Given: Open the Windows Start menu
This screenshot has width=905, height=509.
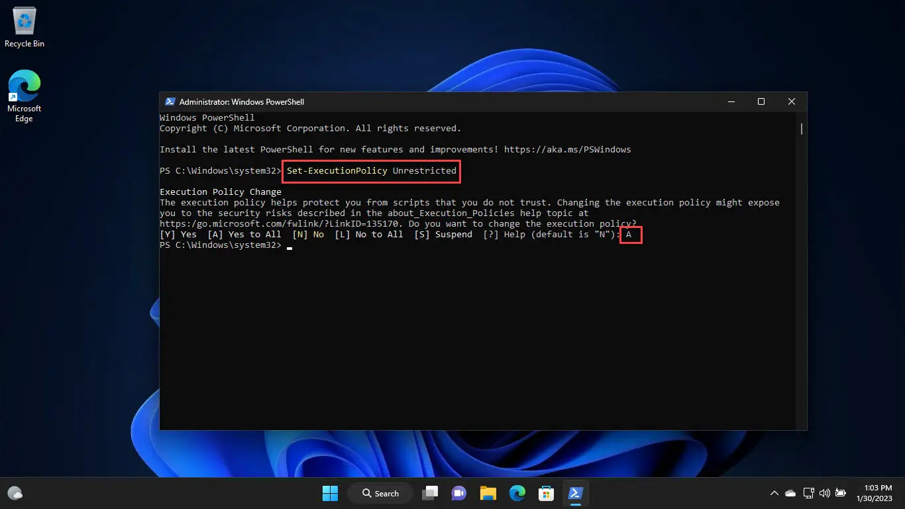Looking at the screenshot, I should click(x=330, y=493).
